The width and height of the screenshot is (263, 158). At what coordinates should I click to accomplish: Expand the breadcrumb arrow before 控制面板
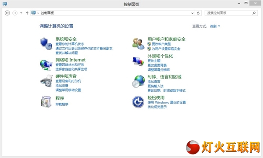(x=38, y=13)
